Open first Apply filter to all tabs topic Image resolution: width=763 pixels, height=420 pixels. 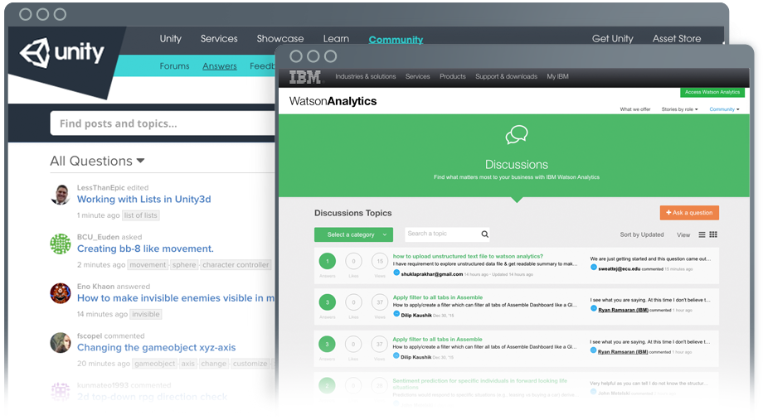[x=437, y=297]
